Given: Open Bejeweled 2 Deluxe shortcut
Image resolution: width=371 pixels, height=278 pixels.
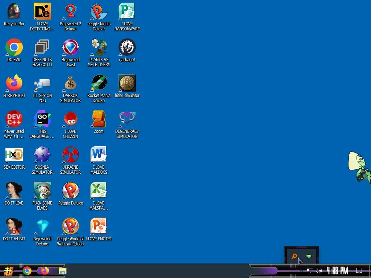Looking at the screenshot, I should coord(71,11).
